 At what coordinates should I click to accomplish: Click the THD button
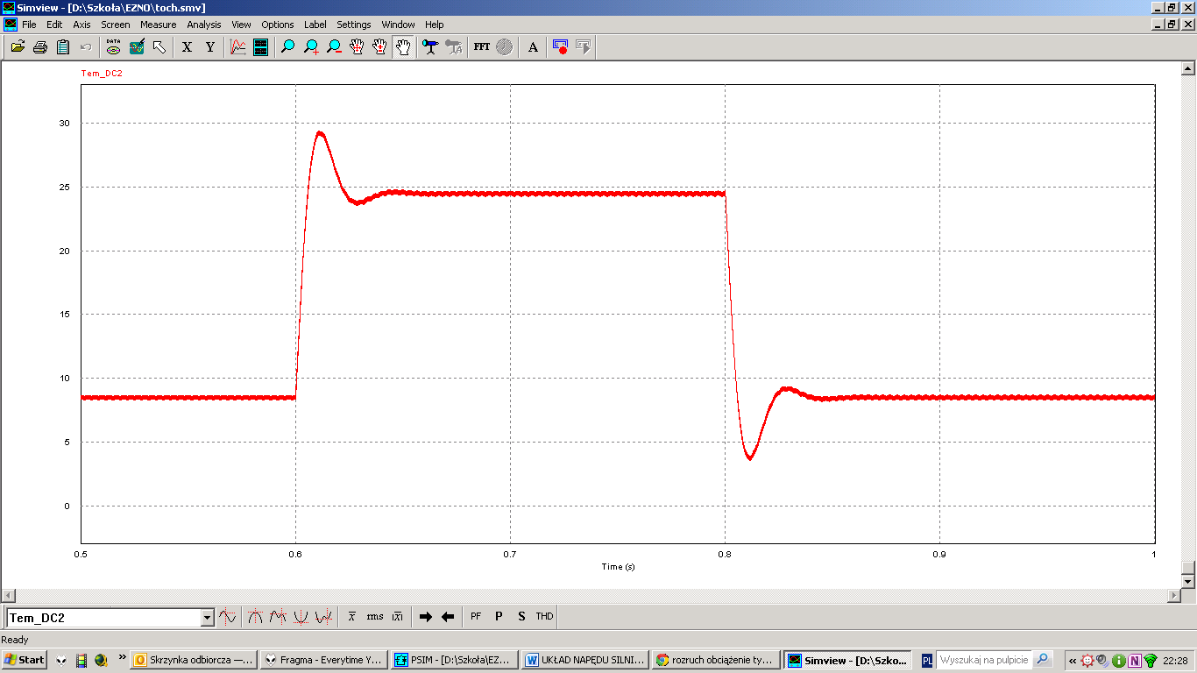point(544,617)
